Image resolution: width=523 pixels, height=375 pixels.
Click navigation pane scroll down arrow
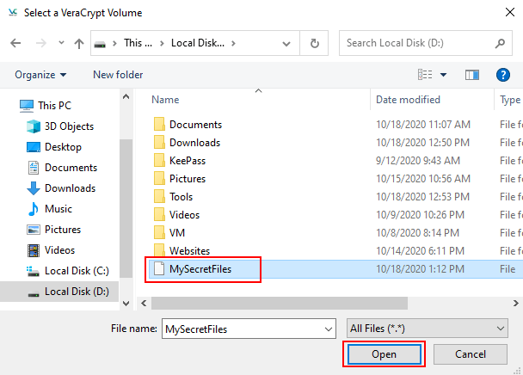126,304
